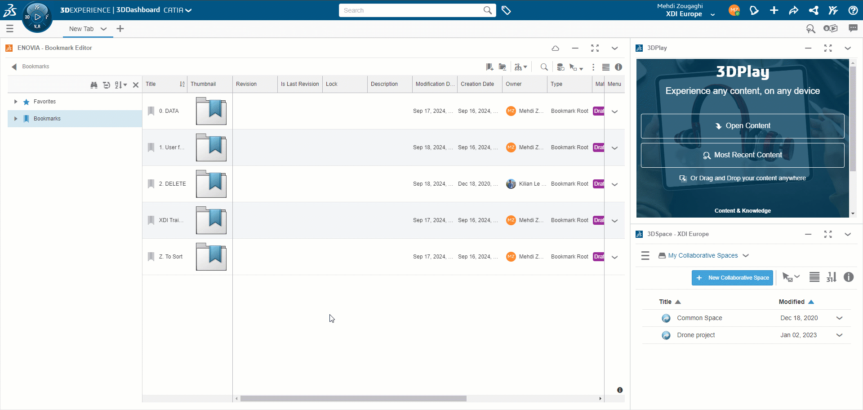Toggle dense list display in Bookmark Editor
The image size is (863, 410).
pos(606,67)
